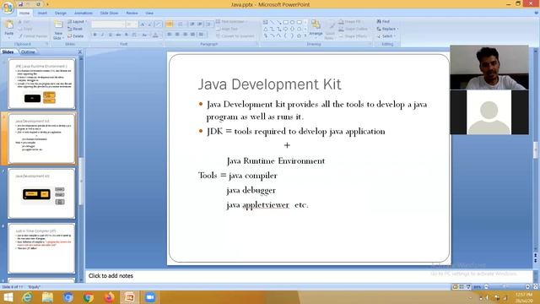The height and width of the screenshot is (304, 540).
Task: Click Convert to SmartArt
Action: coord(235,35)
